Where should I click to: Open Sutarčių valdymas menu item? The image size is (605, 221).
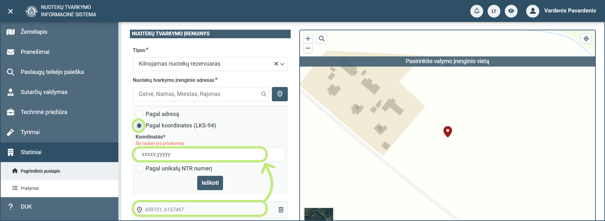point(59,92)
